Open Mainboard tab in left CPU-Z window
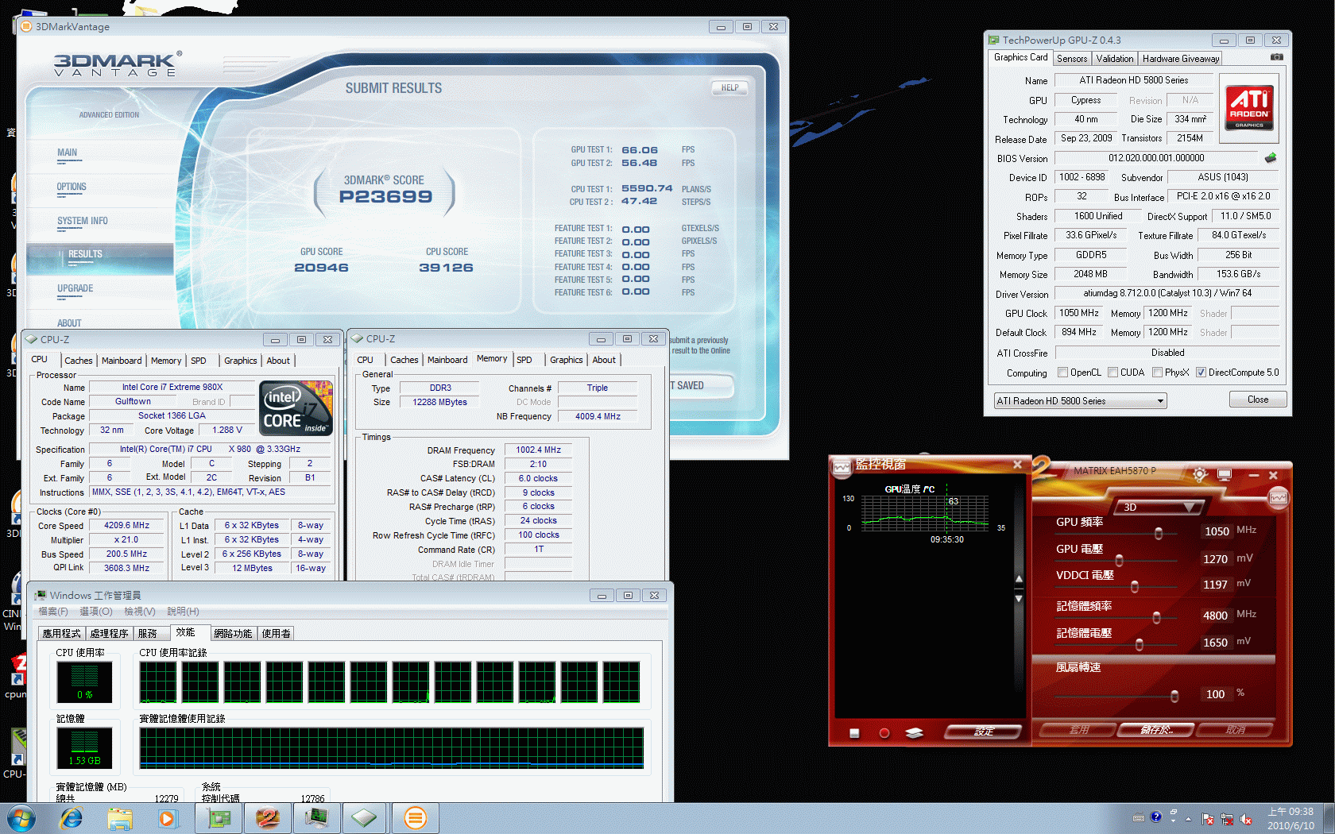1335x834 pixels. click(122, 361)
